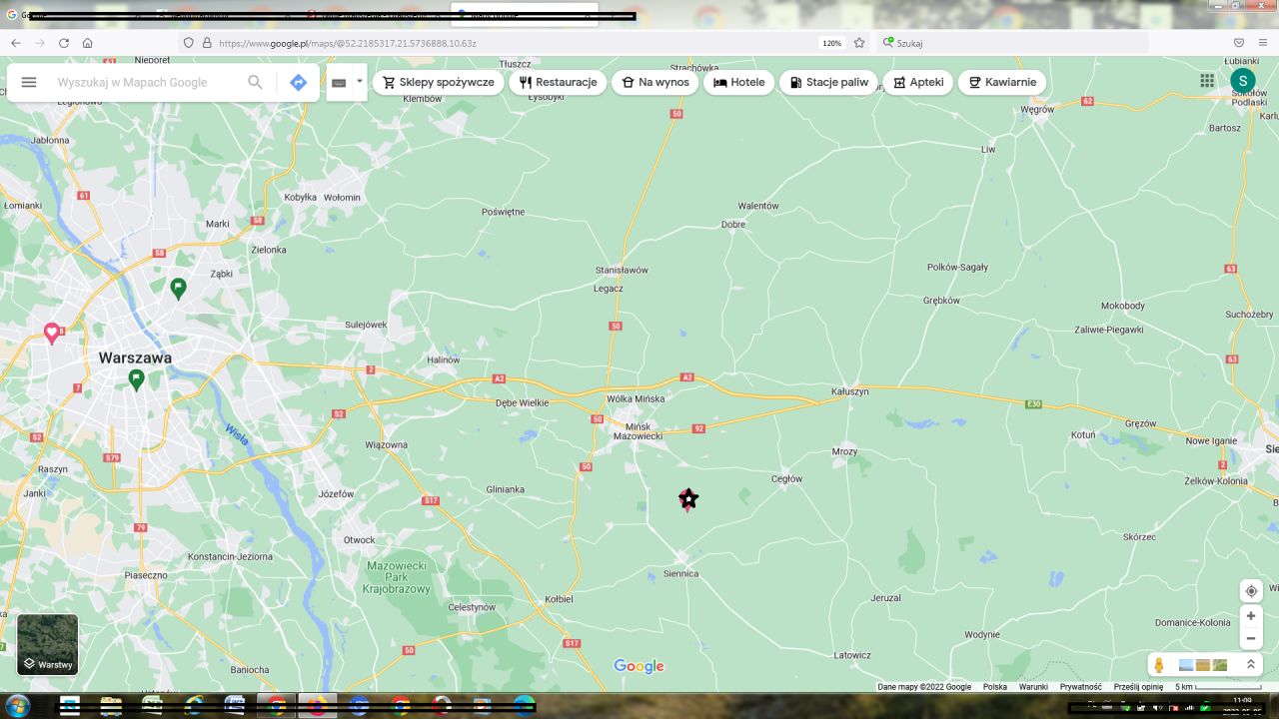1279x719 pixels.
Task: Open the Google Maps hamburger menu
Action: click(x=29, y=82)
